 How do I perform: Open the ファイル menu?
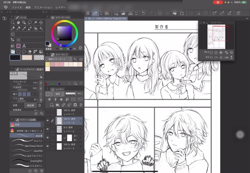coord(17,7)
